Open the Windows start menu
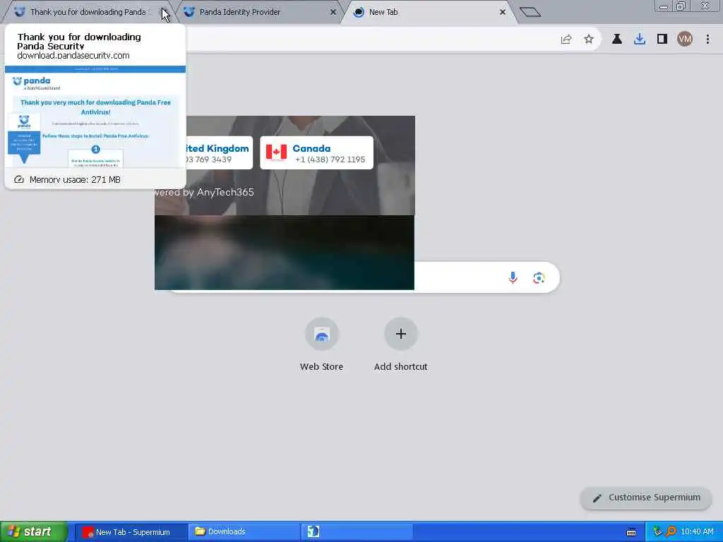The height and width of the screenshot is (542, 723). pyautogui.click(x=33, y=531)
